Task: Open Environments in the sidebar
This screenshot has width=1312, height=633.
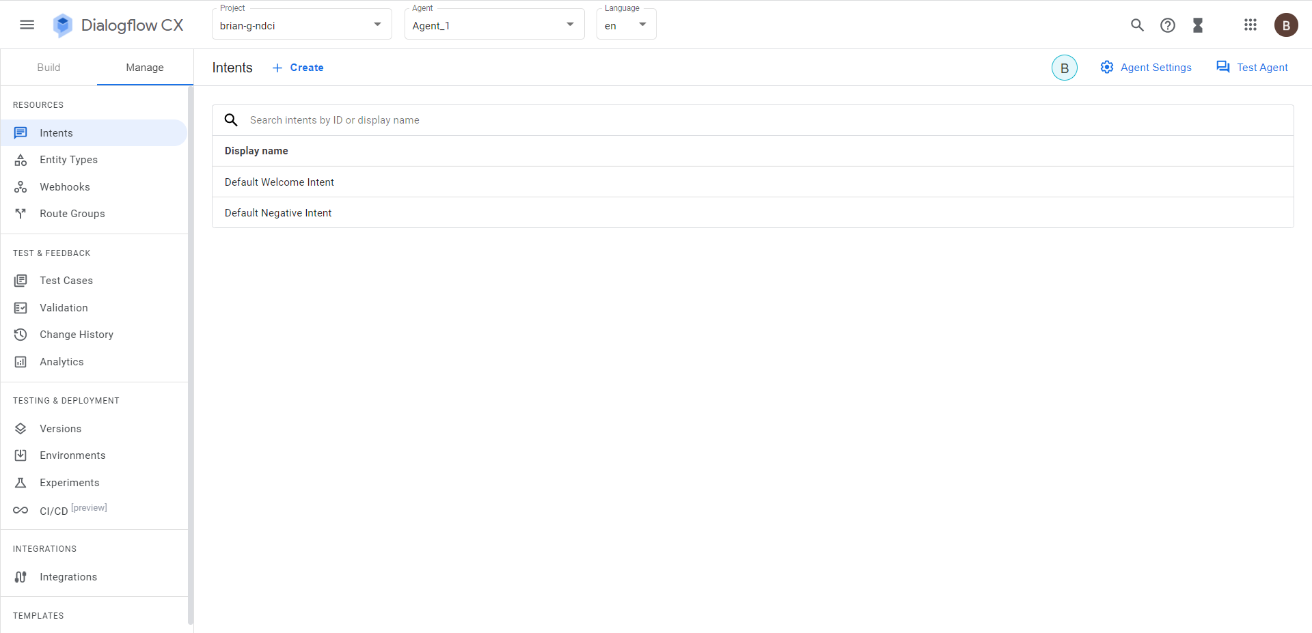Action: tap(94, 455)
